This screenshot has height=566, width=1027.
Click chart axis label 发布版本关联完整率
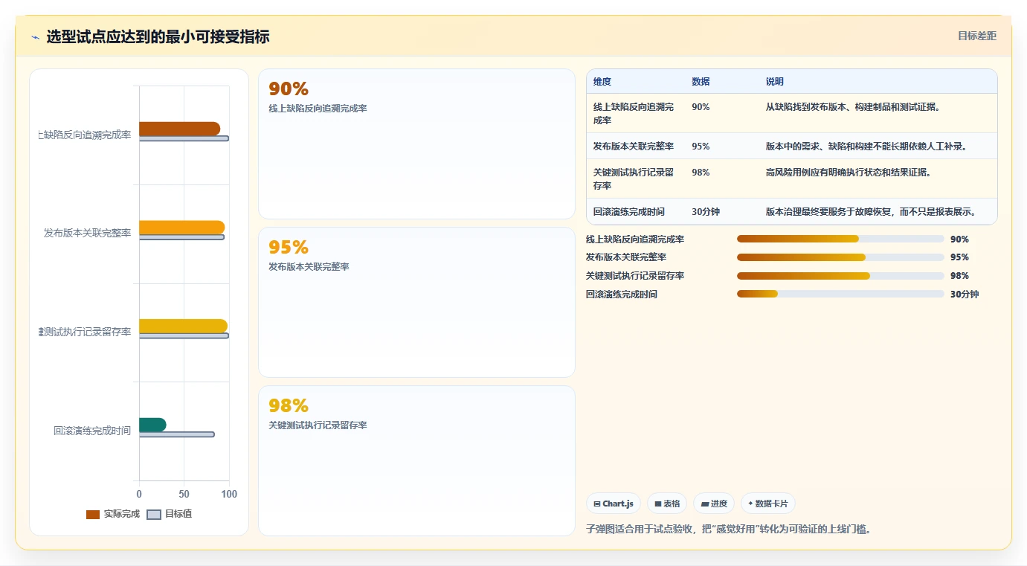tap(87, 233)
